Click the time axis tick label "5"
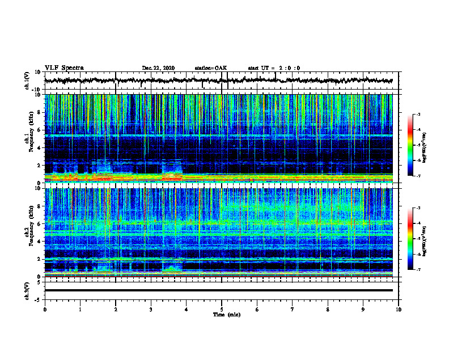 pos(222,310)
